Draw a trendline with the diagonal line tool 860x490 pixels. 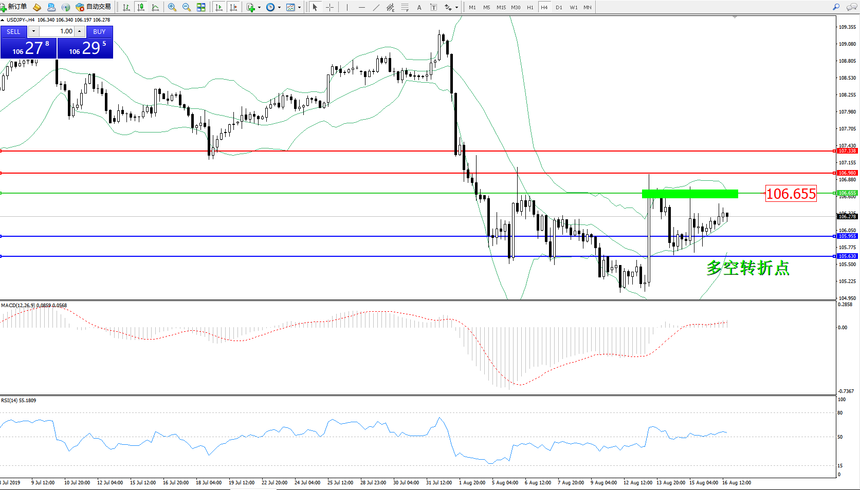376,7
